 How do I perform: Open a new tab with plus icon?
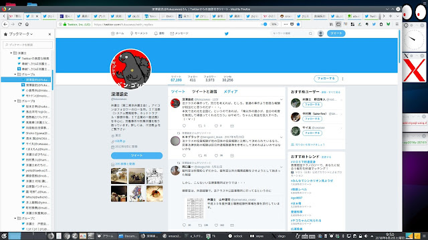pyautogui.click(x=391, y=16)
